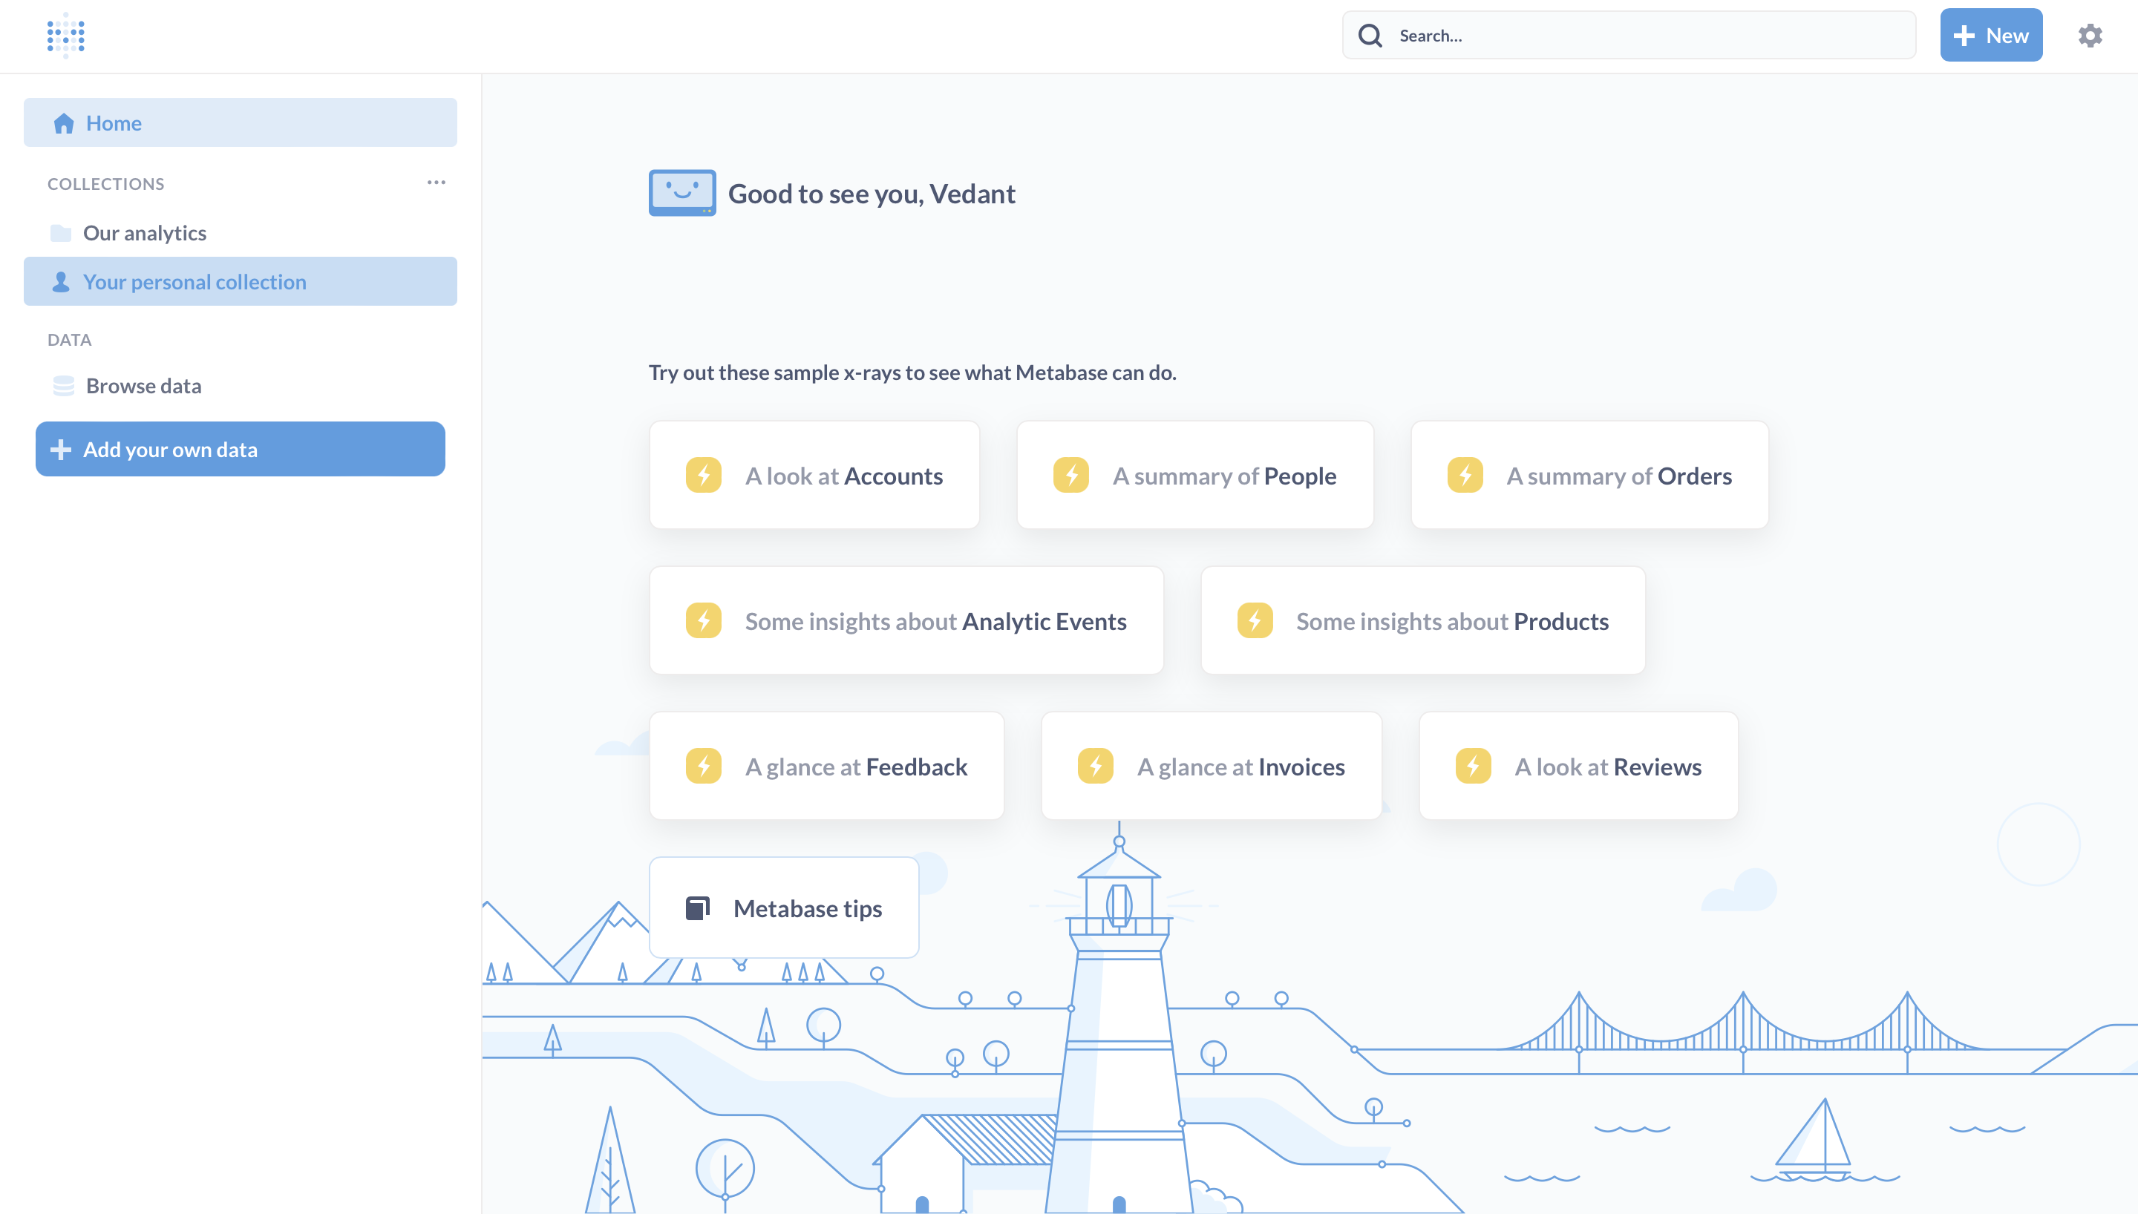Click the lightning bolt icon for Feedback

click(704, 765)
